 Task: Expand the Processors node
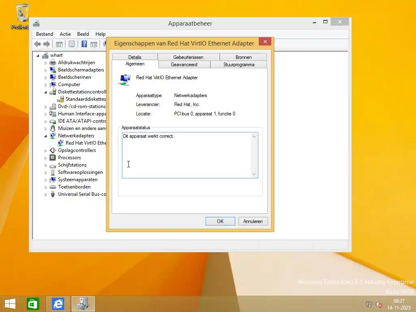45,158
